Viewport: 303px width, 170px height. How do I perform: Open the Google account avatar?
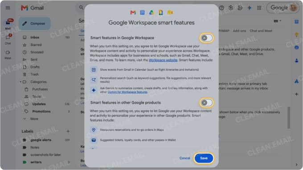(293, 8)
